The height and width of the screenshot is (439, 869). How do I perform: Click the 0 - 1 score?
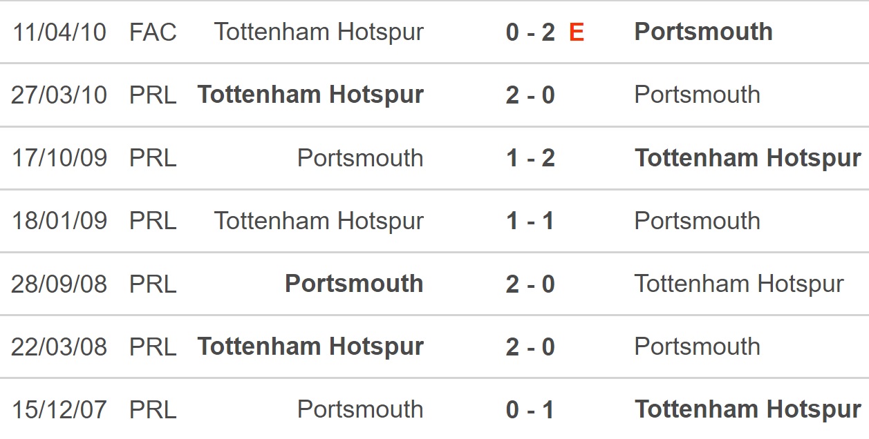coord(530,410)
